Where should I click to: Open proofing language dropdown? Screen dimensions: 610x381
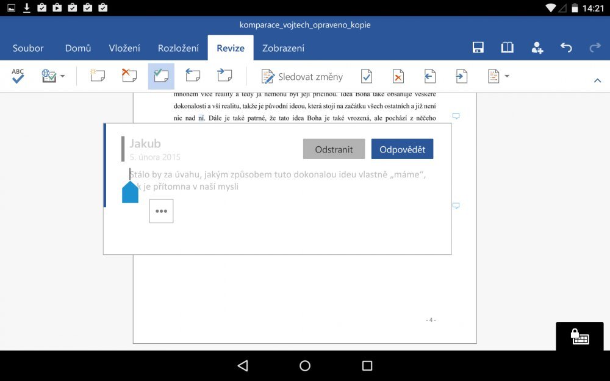(53, 76)
